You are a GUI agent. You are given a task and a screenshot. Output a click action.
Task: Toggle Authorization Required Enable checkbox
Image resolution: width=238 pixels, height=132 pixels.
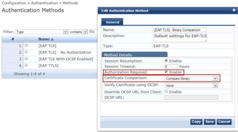click(166, 72)
